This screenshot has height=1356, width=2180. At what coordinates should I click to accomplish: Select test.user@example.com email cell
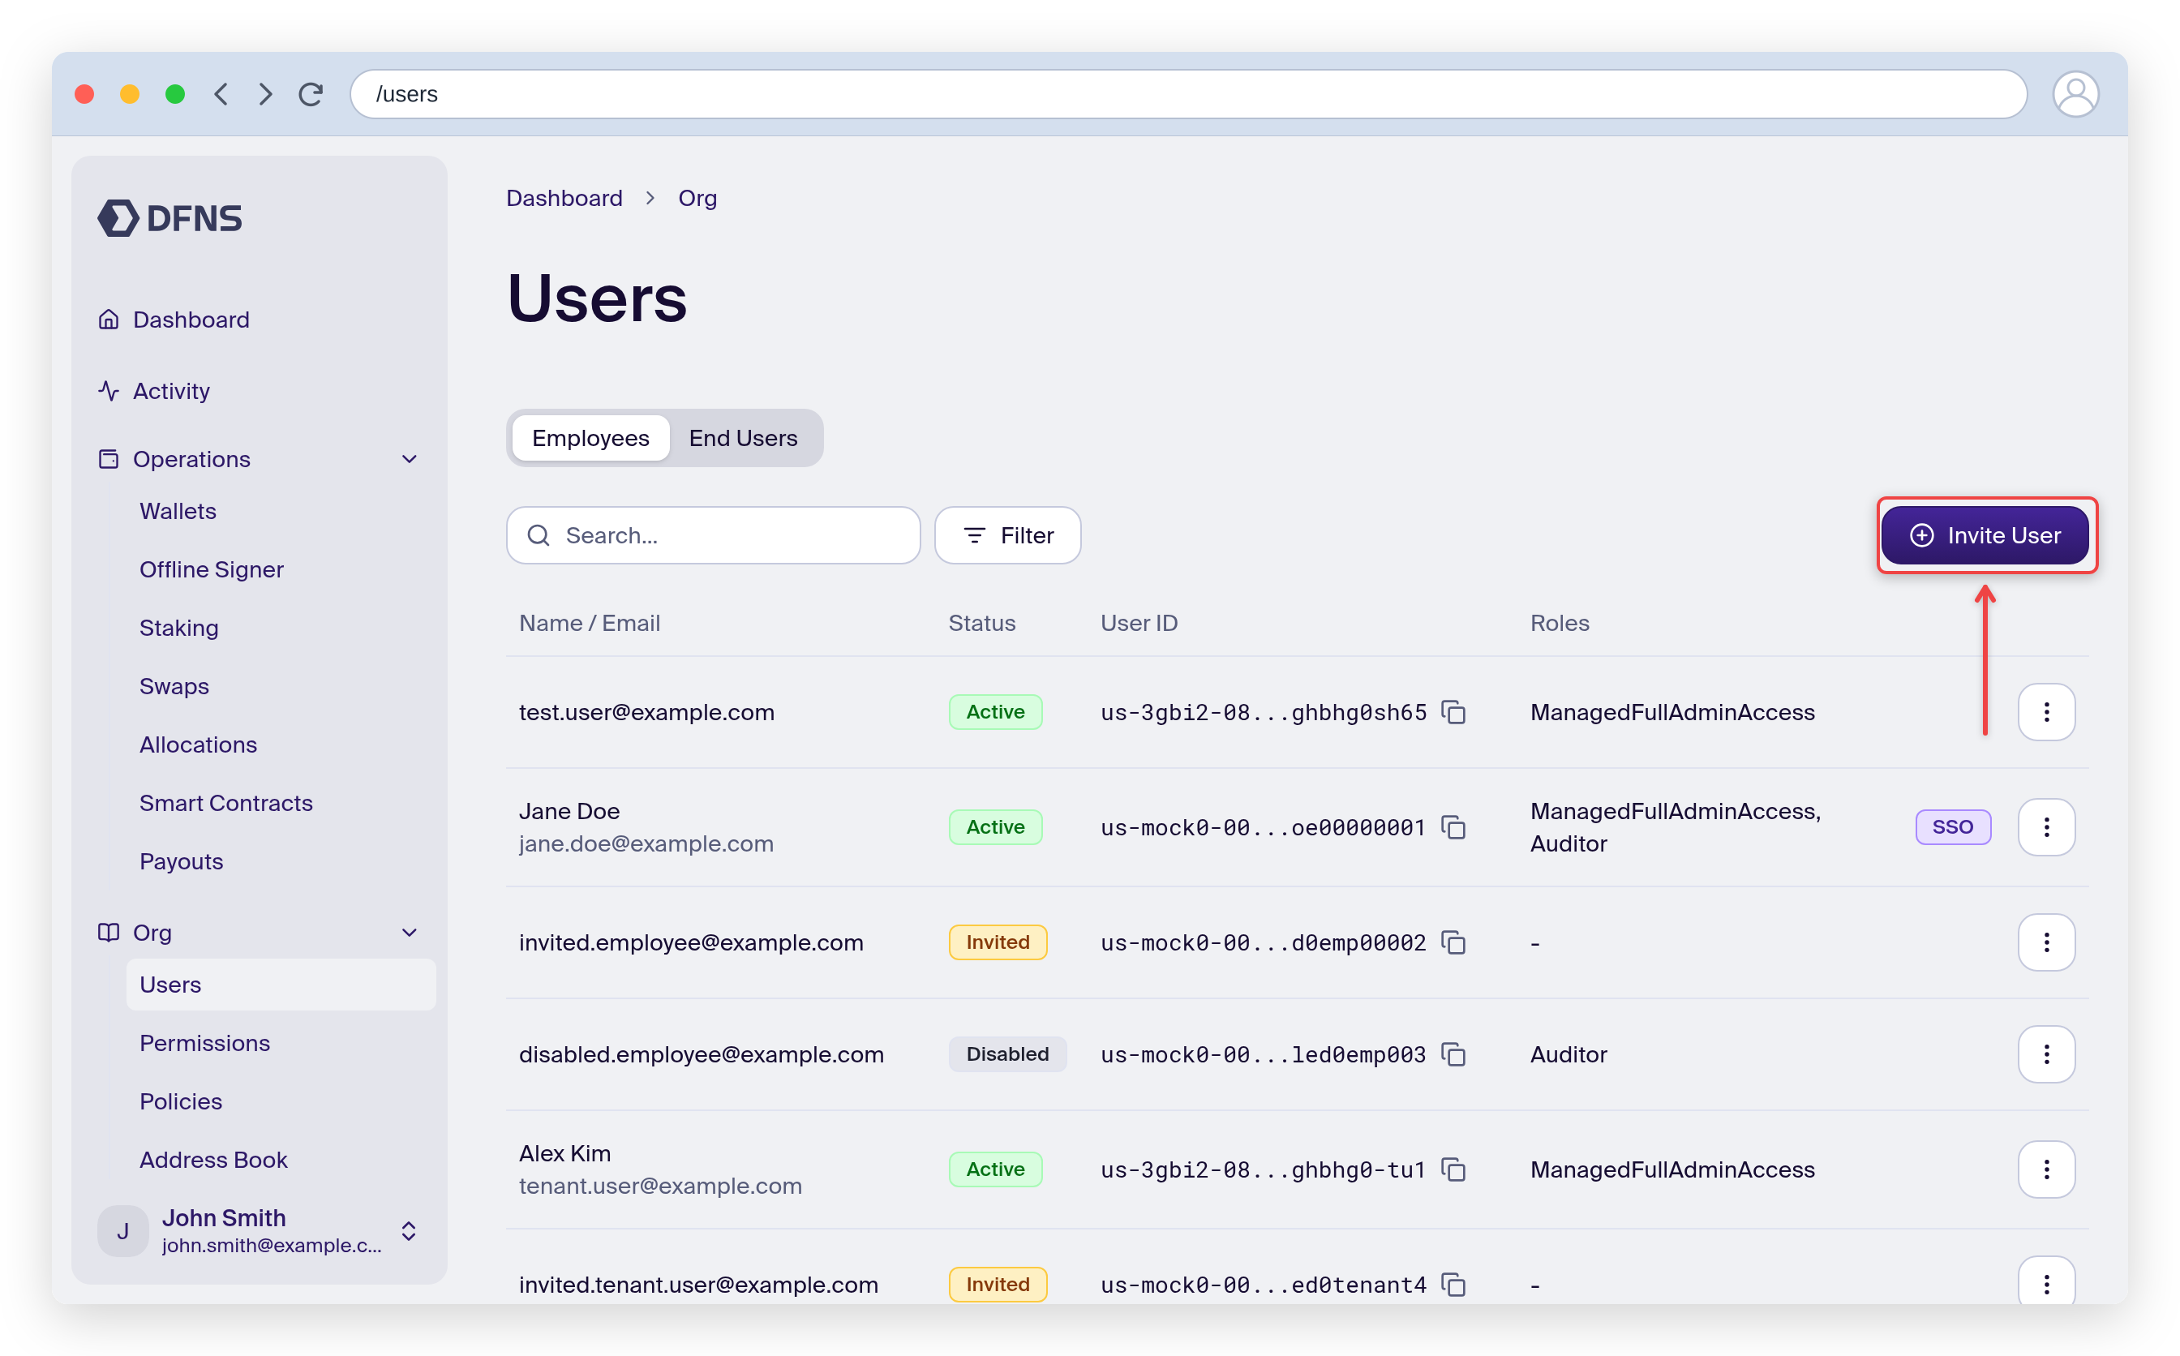[x=646, y=712]
